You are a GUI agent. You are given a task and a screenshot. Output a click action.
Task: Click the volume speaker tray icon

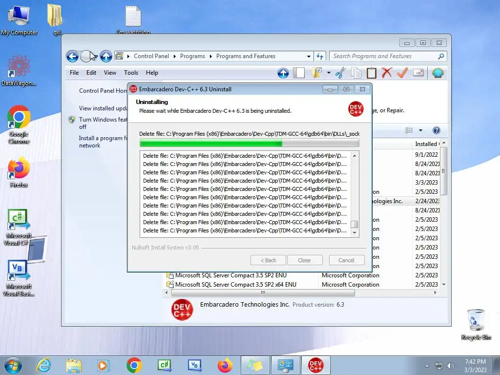(x=451, y=365)
